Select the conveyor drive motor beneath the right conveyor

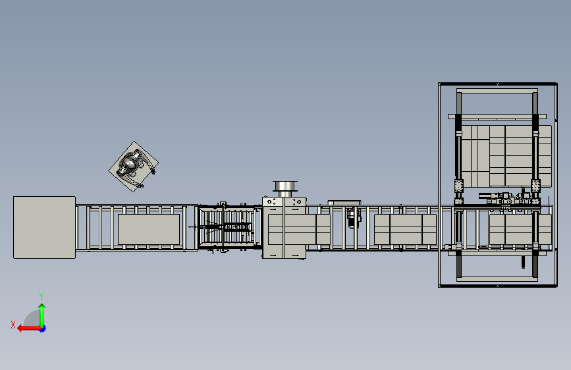352,218
